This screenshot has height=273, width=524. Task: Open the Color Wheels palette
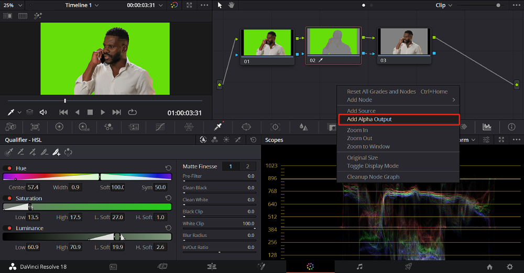coord(59,127)
